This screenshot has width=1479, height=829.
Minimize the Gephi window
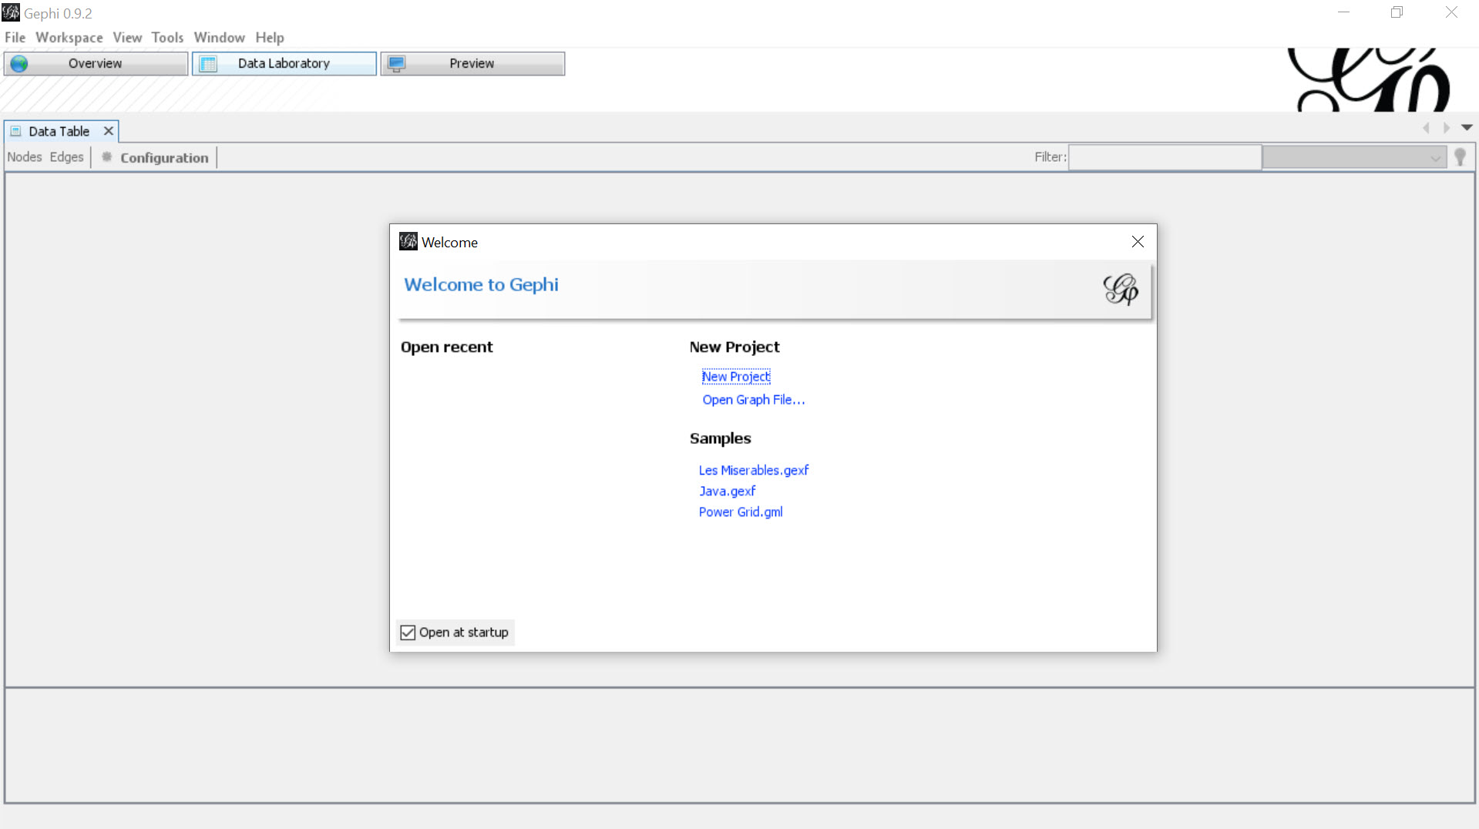click(x=1343, y=12)
